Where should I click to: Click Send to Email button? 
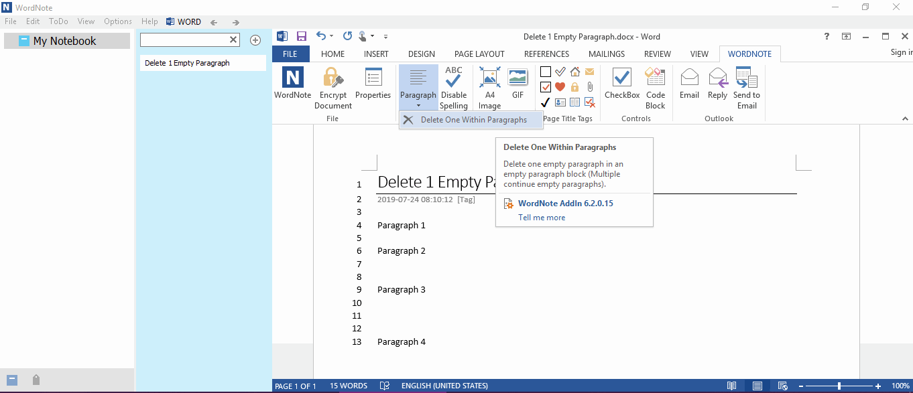coord(746,88)
